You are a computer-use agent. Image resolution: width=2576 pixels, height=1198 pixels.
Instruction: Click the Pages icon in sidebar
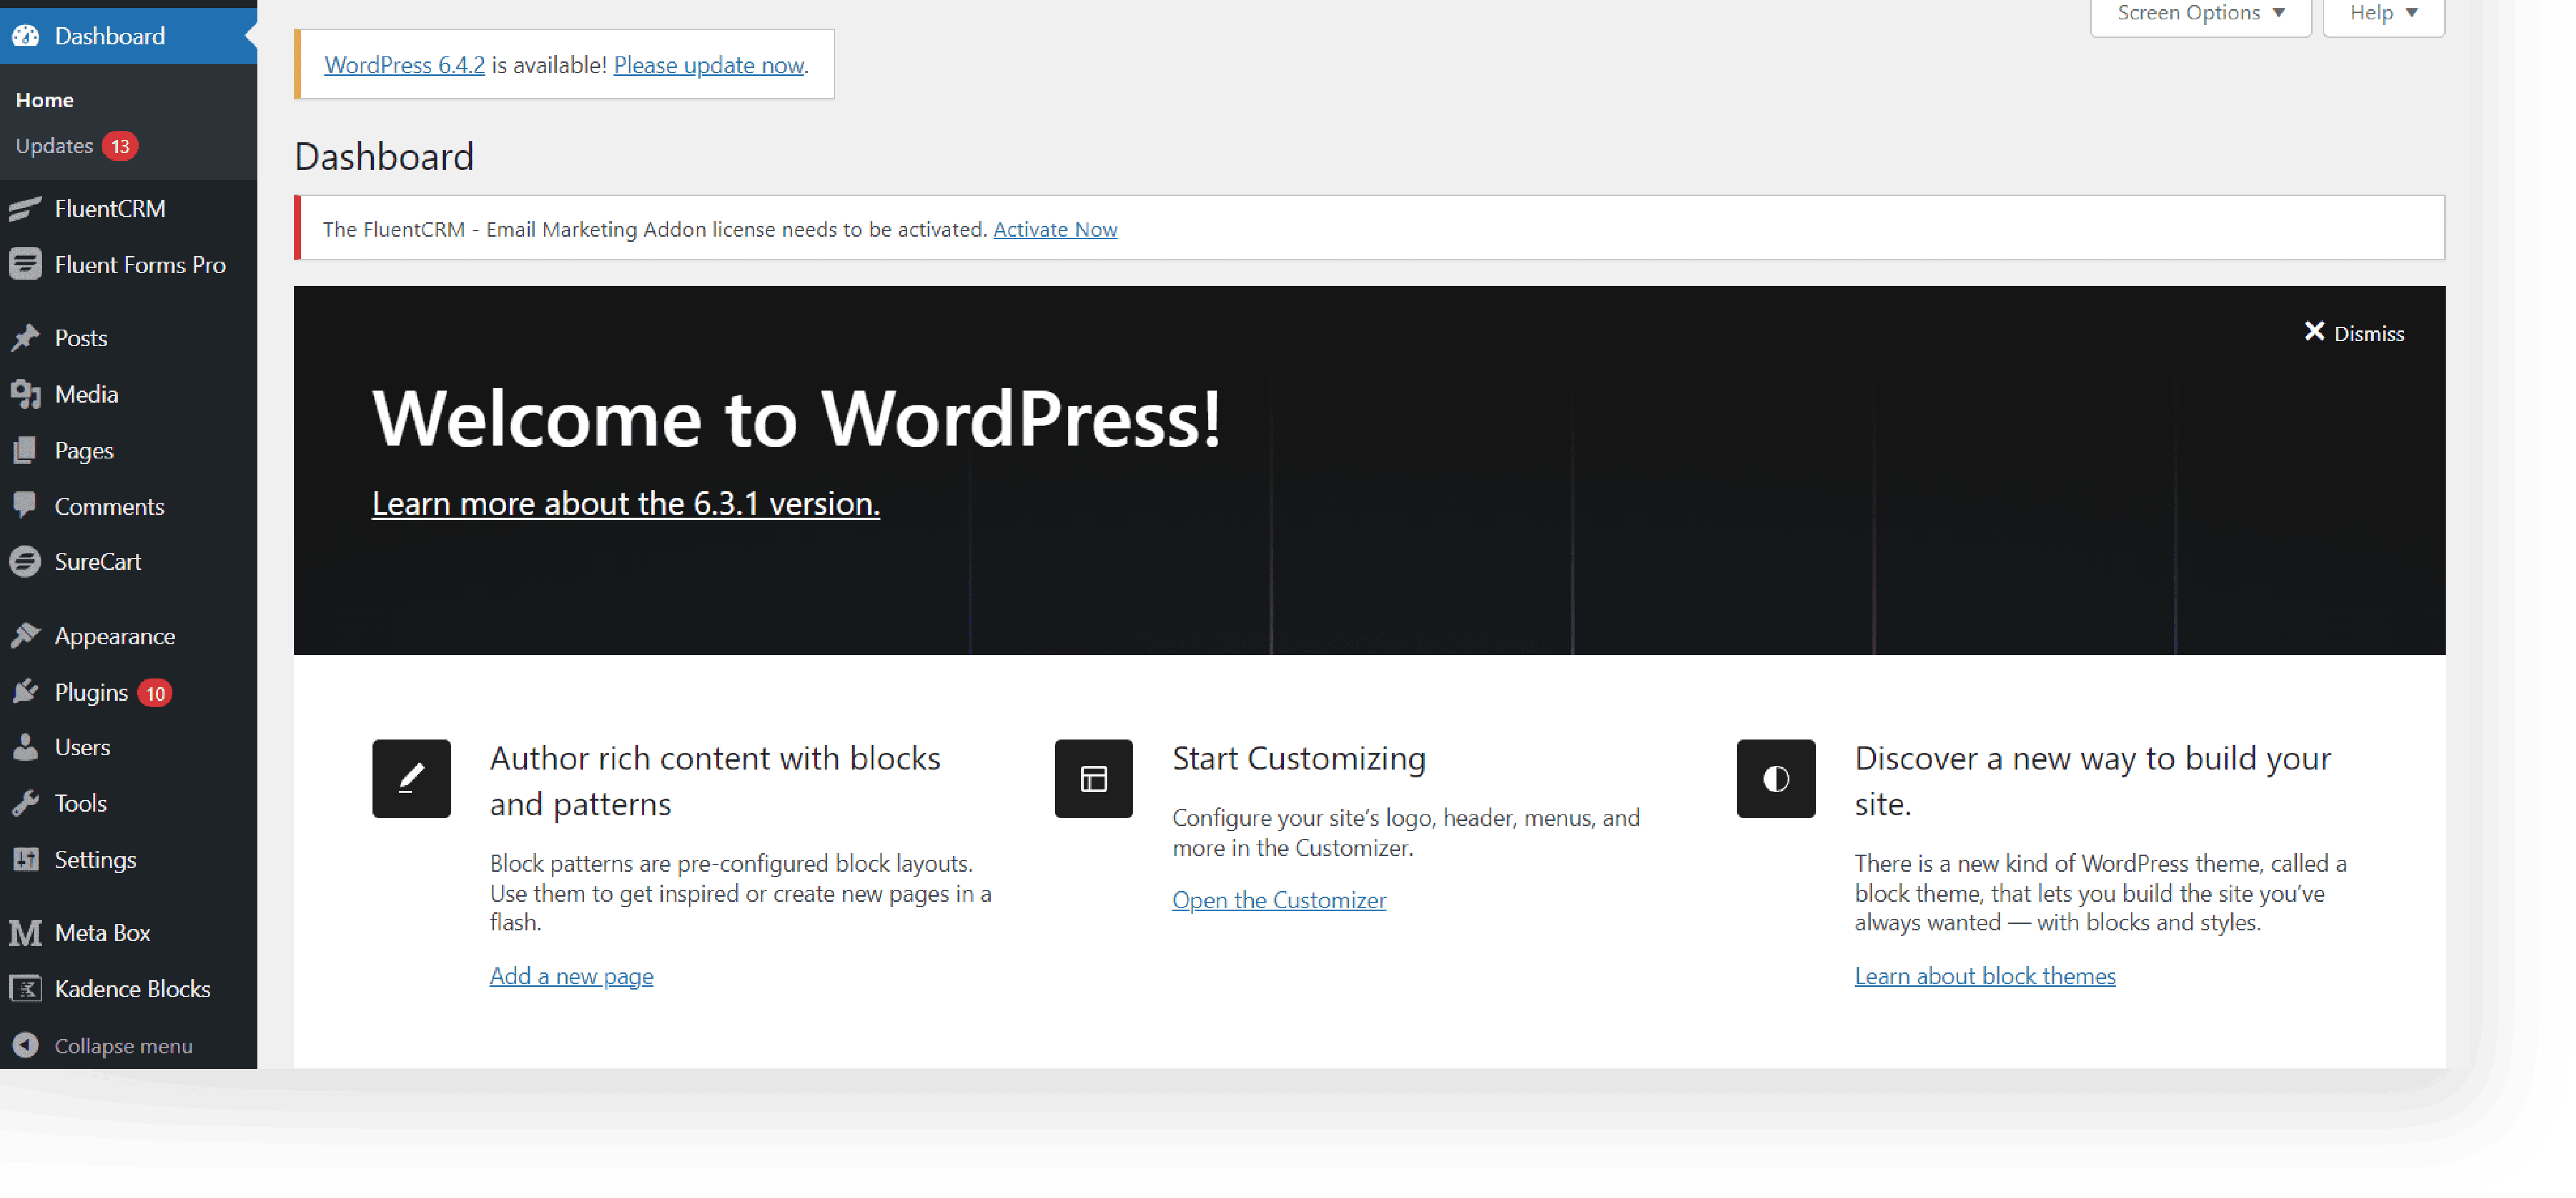[26, 450]
